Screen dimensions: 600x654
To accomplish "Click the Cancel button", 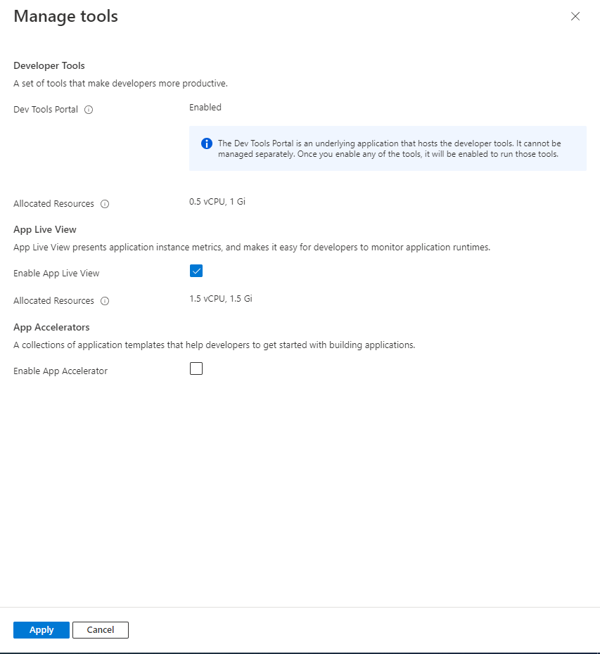I will 101,630.
